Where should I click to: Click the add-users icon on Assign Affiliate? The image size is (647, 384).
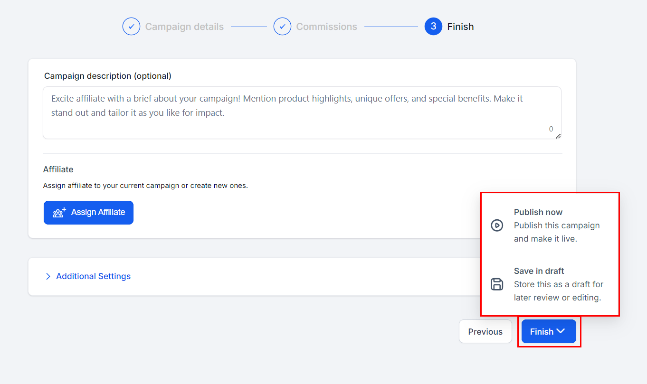coord(59,213)
